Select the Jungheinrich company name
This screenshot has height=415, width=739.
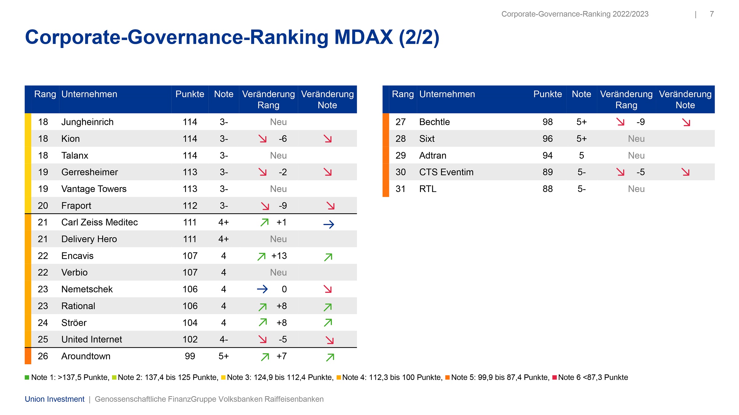click(x=87, y=122)
